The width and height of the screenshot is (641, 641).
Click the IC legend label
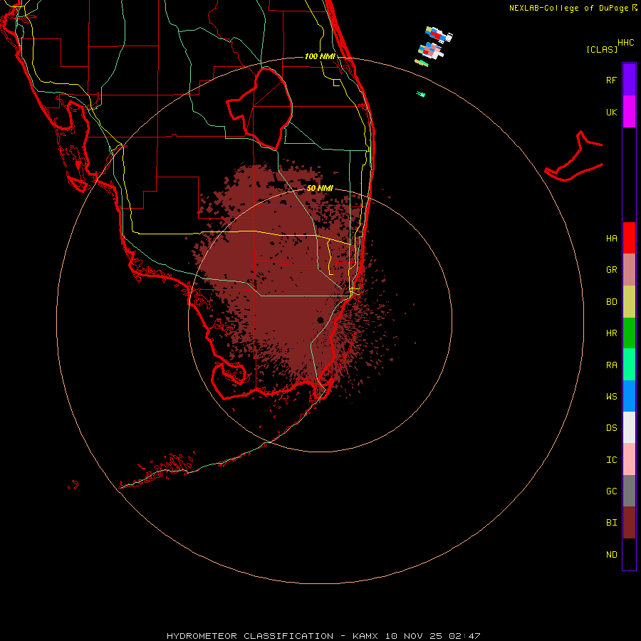pyautogui.click(x=611, y=459)
